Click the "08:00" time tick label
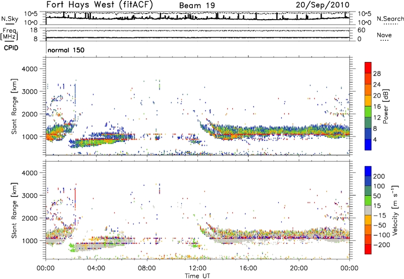404x279 pixels. 147,268
